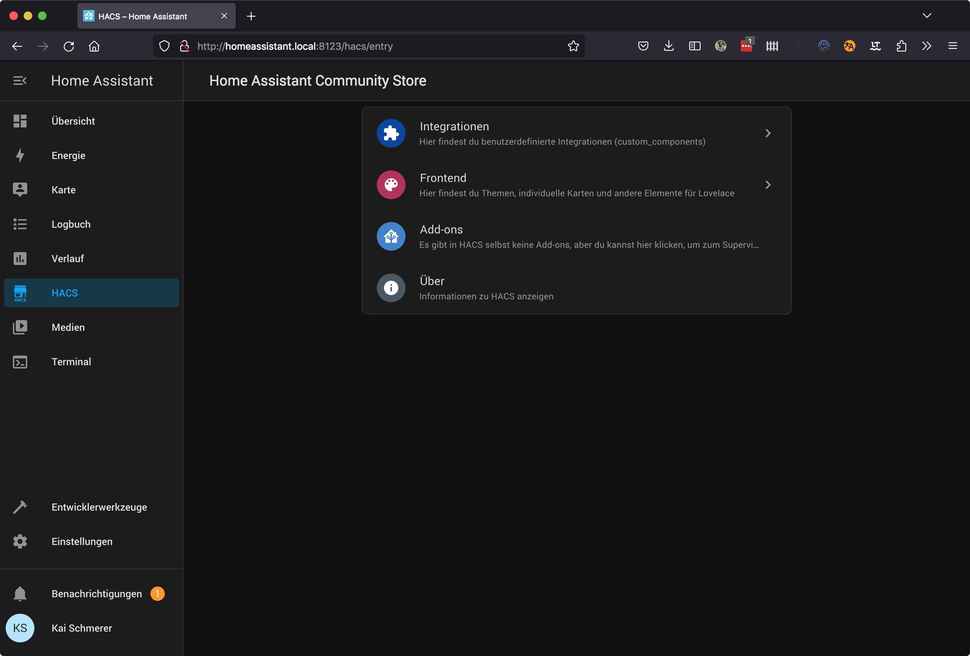
Task: Open the Kai Schmerer user profile
Action: click(x=81, y=628)
